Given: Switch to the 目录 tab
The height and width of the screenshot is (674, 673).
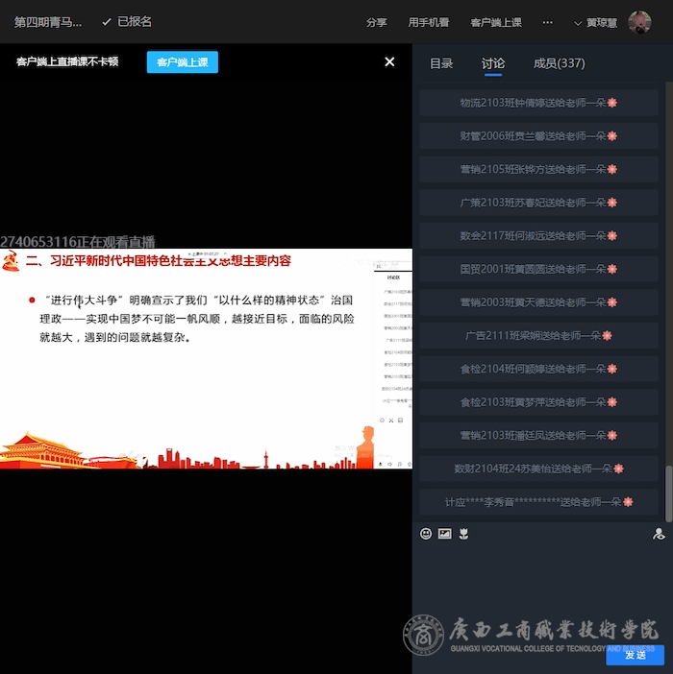Looking at the screenshot, I should click(x=441, y=63).
